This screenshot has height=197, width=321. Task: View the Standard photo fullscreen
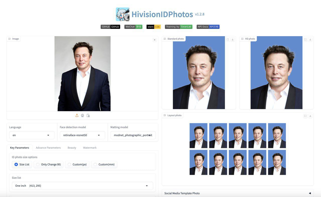228,39
